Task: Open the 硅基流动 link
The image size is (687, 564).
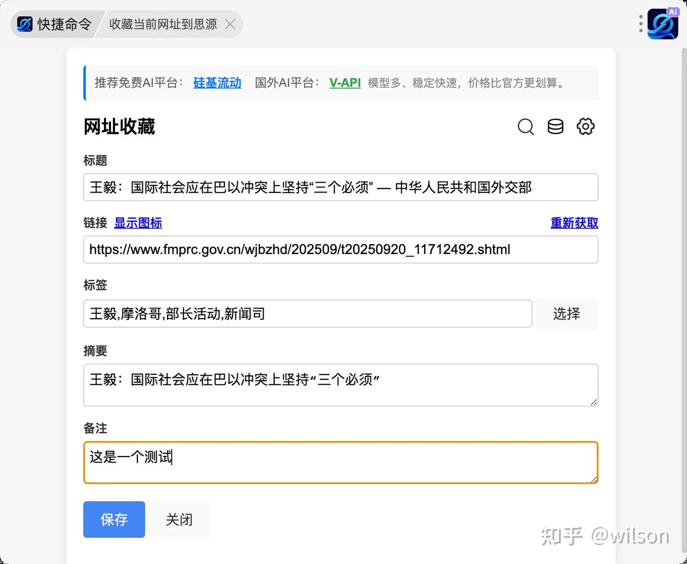Action: click(217, 83)
